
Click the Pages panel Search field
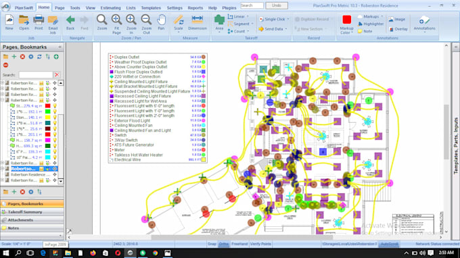(x=35, y=75)
